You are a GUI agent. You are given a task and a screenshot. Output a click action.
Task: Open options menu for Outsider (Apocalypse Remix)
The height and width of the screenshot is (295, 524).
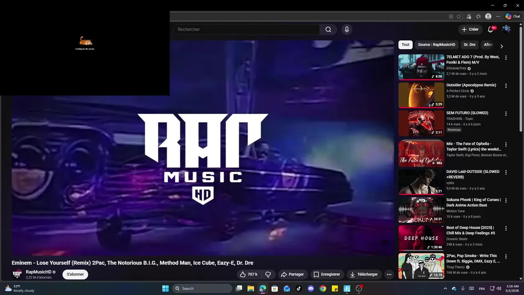pos(506,86)
